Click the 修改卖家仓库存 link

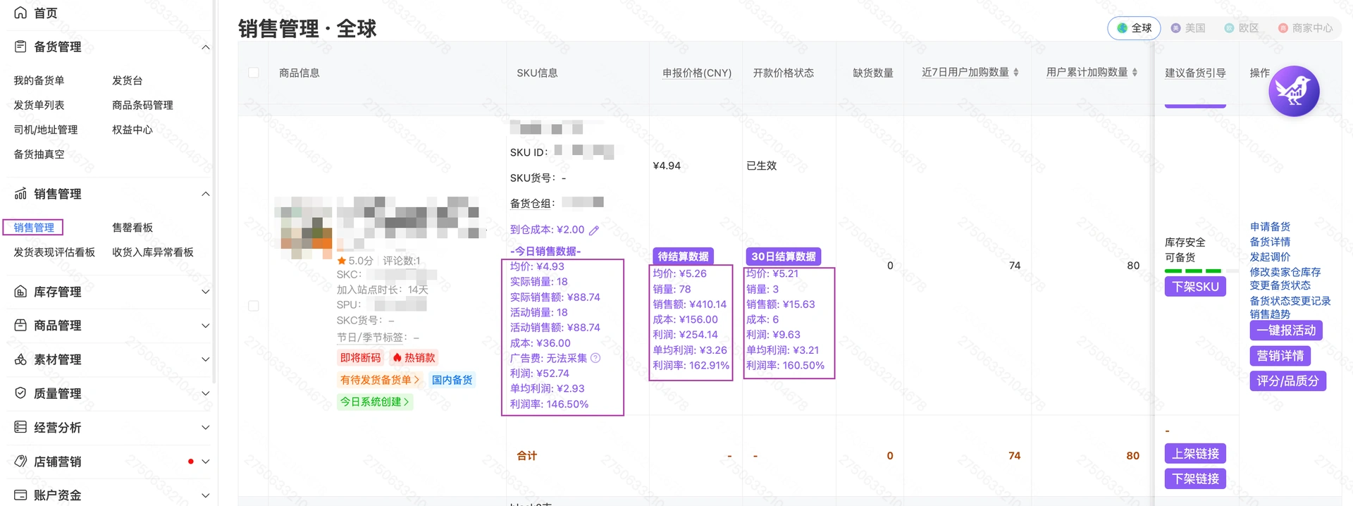point(1285,272)
